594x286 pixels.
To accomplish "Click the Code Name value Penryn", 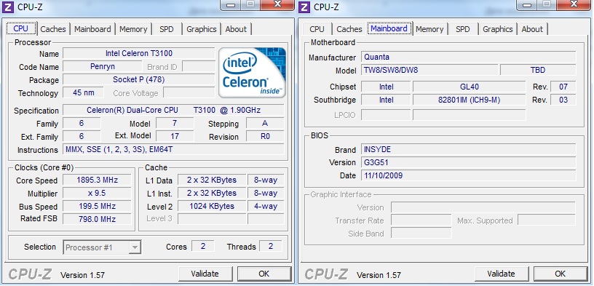I will [103, 67].
